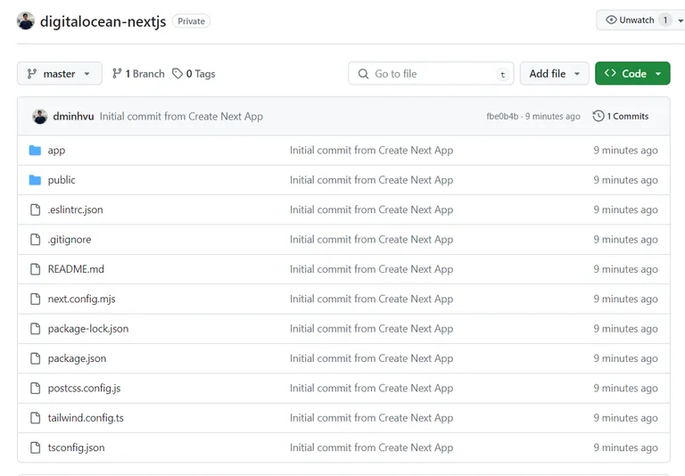The height and width of the screenshot is (476, 685).
Task: Open the package.json file
Action: point(77,358)
